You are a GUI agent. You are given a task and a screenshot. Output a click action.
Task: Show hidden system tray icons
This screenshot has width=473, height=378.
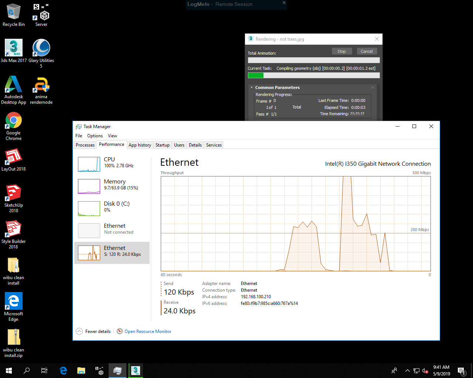(x=407, y=371)
